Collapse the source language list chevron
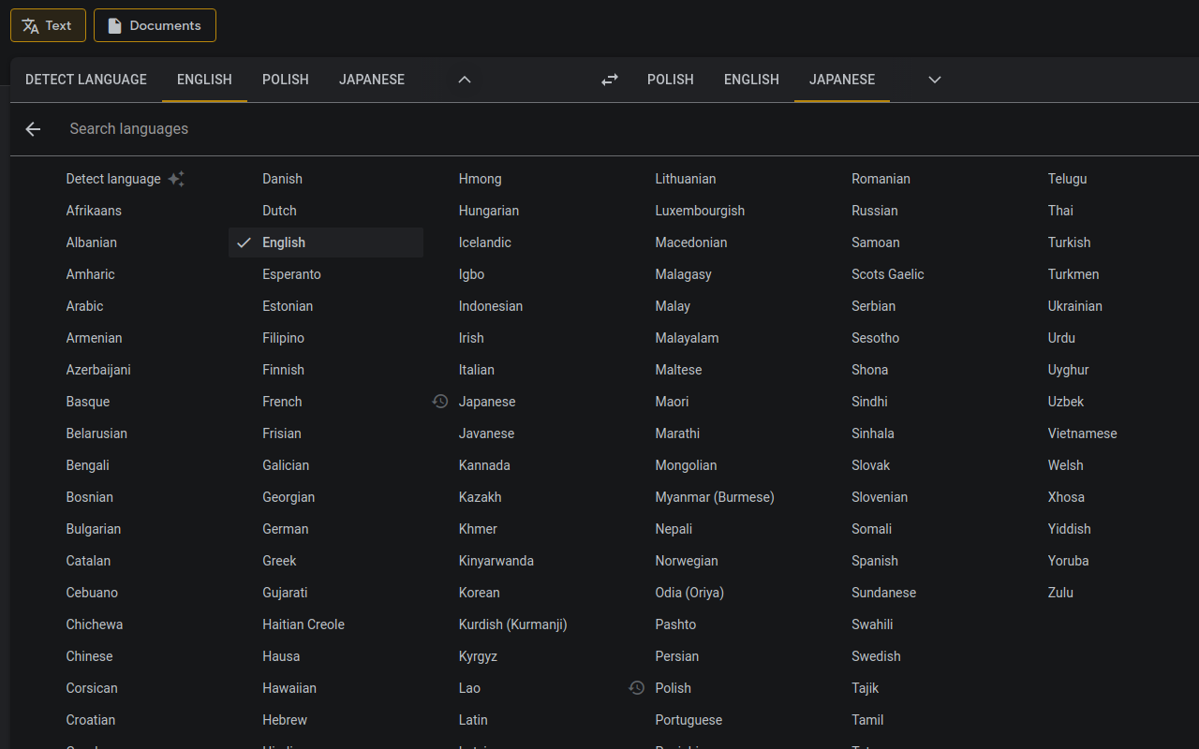Image resolution: width=1199 pixels, height=749 pixels. (x=465, y=80)
